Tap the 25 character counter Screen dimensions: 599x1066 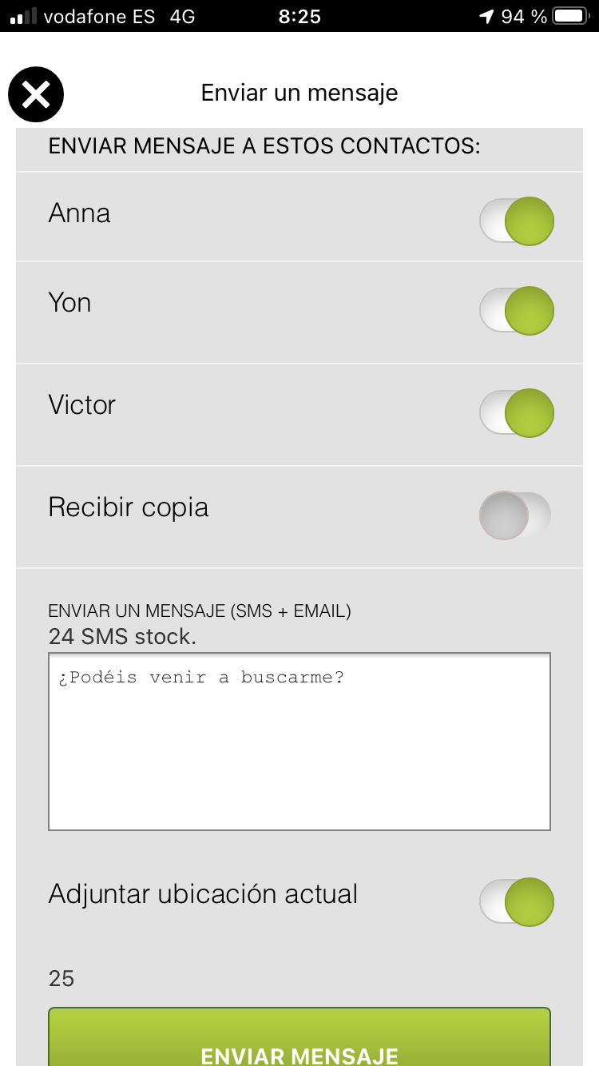click(61, 979)
